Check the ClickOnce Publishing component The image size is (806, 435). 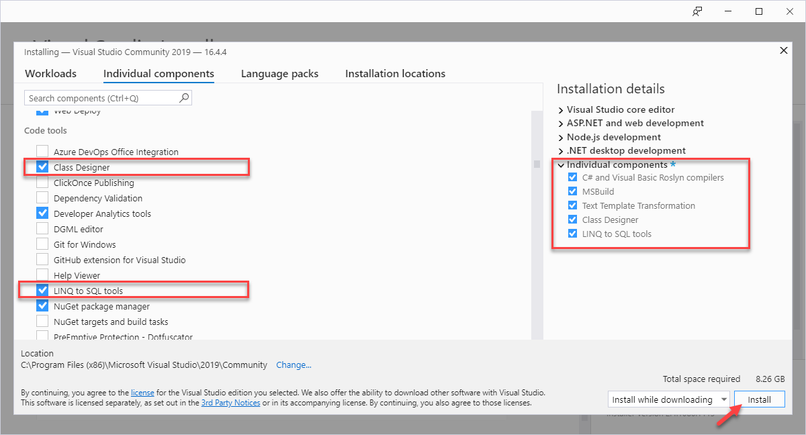[42, 183]
